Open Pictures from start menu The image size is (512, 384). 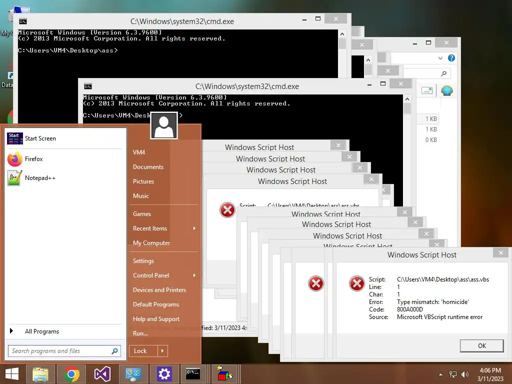point(143,181)
